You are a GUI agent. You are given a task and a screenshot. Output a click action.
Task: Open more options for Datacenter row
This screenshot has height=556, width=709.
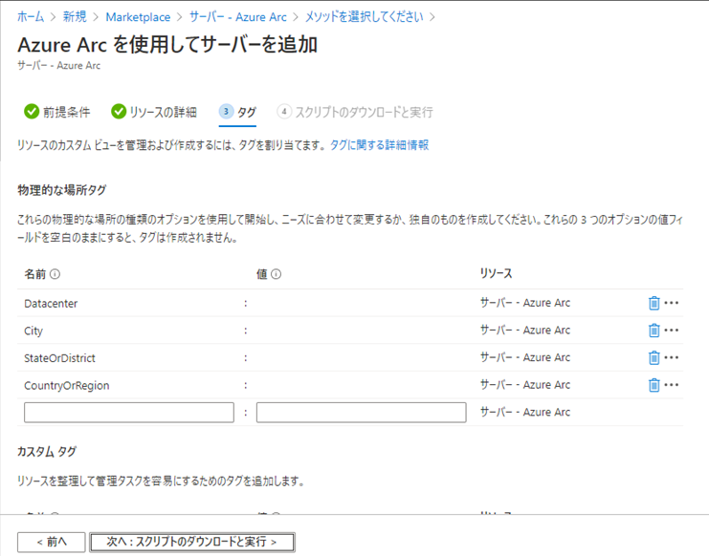coord(672,303)
